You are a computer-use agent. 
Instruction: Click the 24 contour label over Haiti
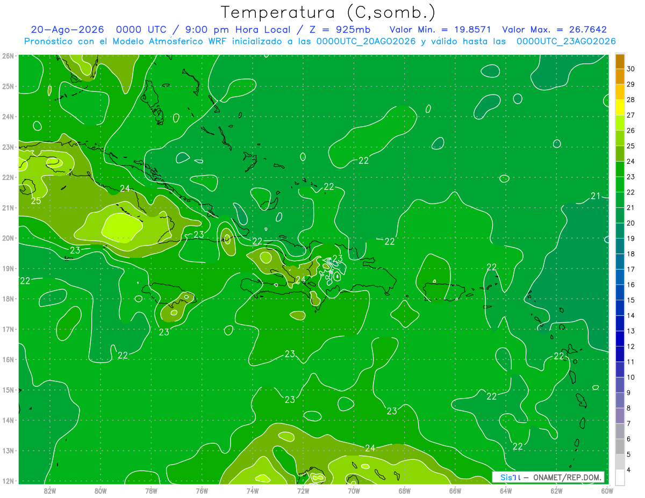pos(300,280)
